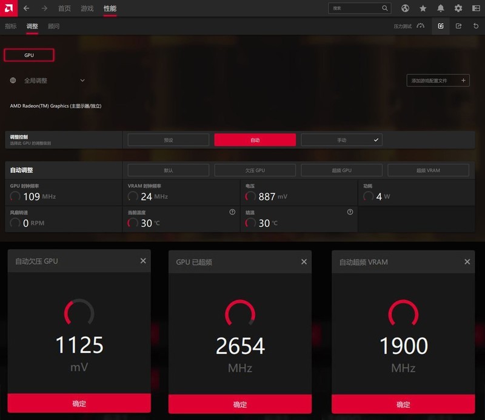Screen dimensions: 485x420
Task: Click the 1900 MHz gauge
Action: tap(403, 312)
